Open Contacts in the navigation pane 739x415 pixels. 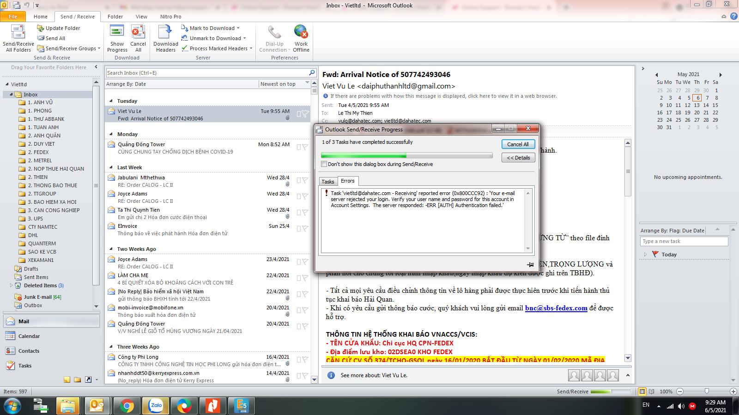click(51, 351)
